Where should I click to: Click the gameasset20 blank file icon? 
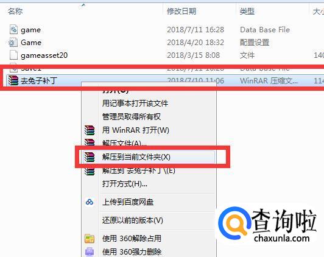tap(13, 55)
